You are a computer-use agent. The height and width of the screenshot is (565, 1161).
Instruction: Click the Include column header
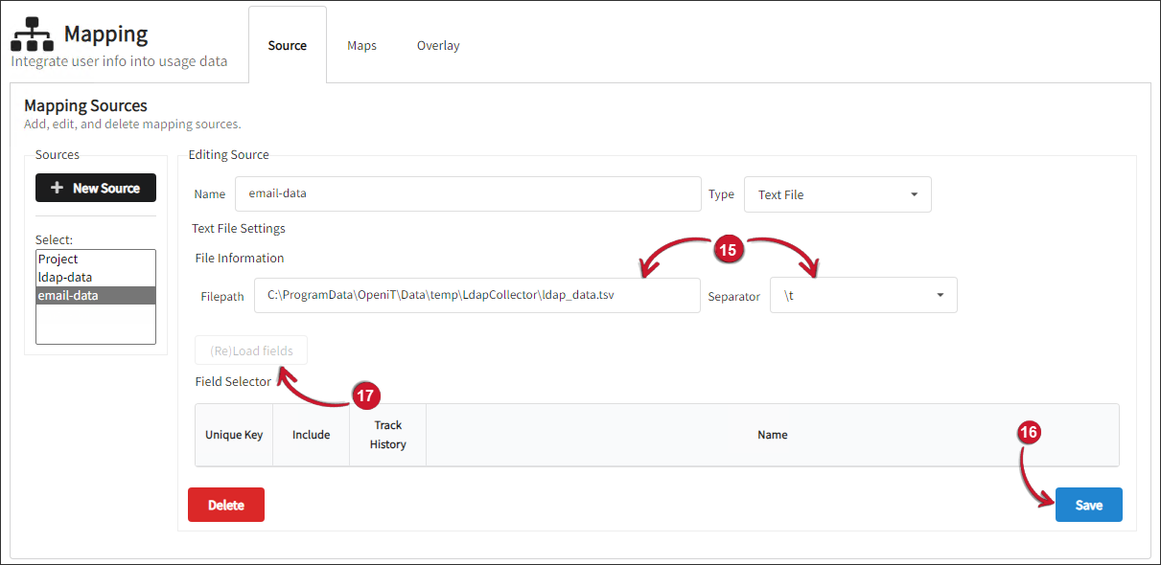point(311,434)
